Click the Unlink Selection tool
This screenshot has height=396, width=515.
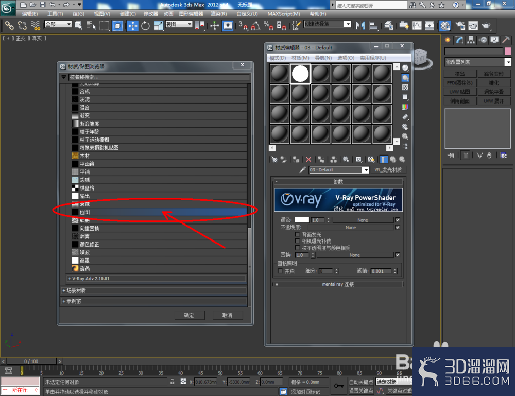(22, 25)
